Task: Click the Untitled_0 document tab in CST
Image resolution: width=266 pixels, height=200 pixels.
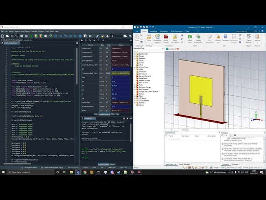Action: point(172,49)
